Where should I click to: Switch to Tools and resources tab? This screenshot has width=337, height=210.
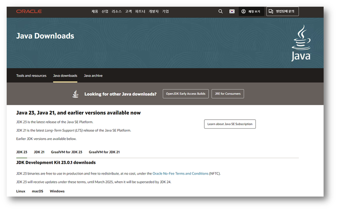[x=31, y=75]
